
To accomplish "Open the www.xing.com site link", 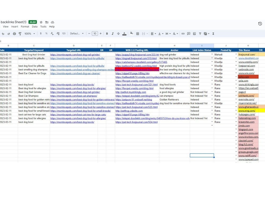I will point(247,111).
